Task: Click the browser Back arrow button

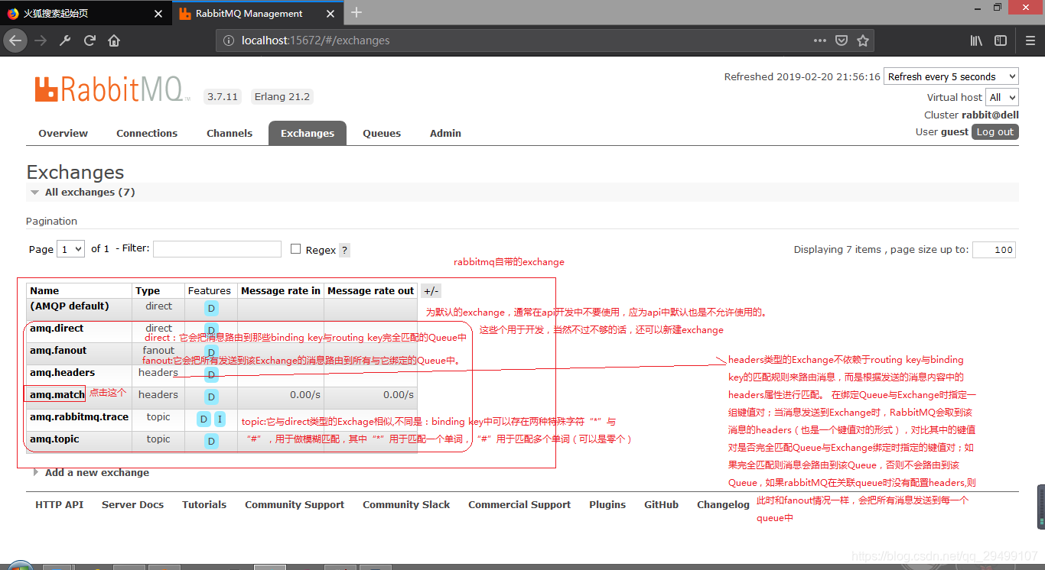Action: pos(15,40)
